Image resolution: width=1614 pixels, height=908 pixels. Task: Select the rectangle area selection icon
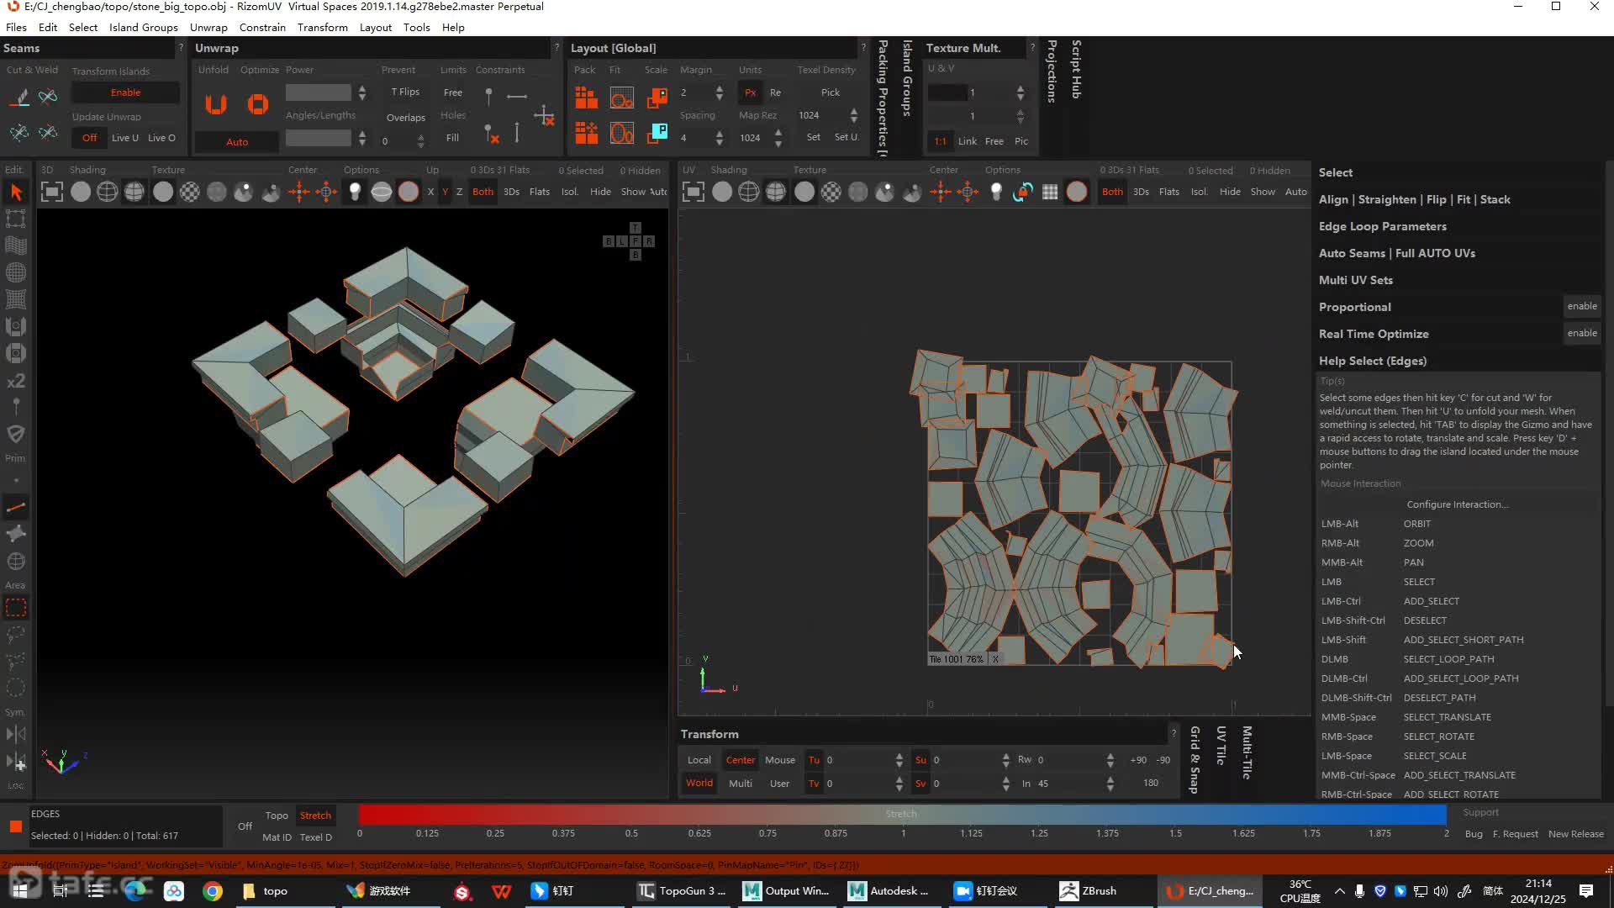tap(16, 607)
